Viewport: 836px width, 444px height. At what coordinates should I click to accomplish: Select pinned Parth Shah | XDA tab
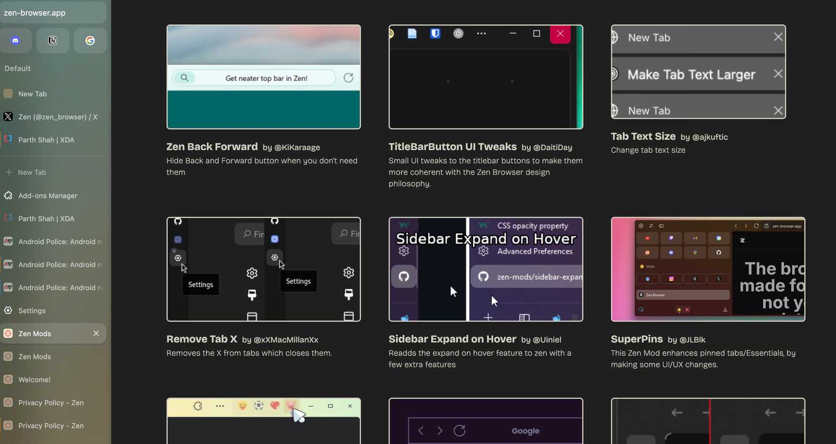(46, 140)
